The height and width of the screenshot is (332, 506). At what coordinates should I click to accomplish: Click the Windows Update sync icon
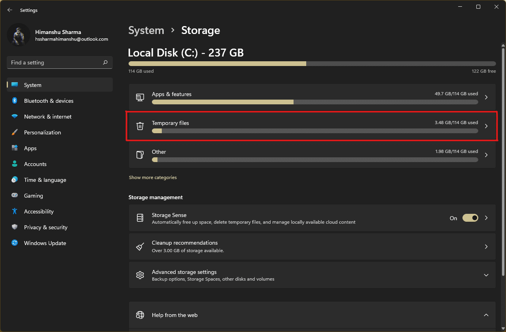click(15, 243)
